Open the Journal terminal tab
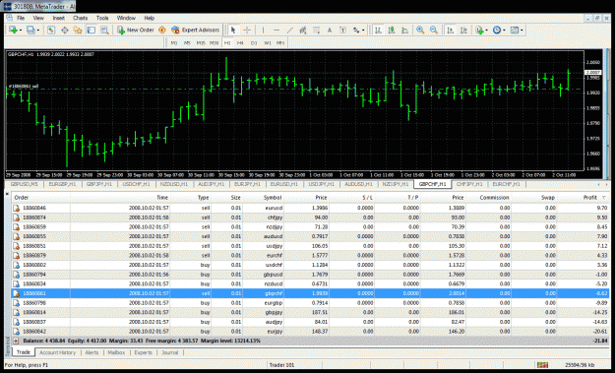 click(x=170, y=352)
